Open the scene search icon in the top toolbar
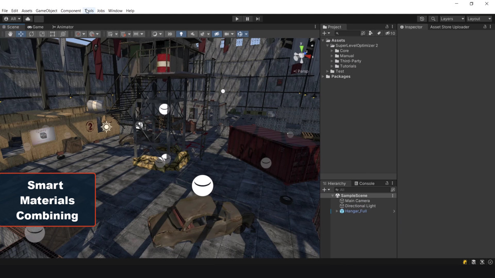The image size is (495, 278). (x=433, y=19)
